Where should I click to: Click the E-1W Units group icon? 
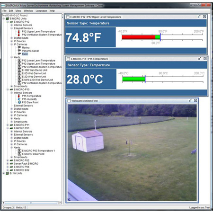pos(7,173)
